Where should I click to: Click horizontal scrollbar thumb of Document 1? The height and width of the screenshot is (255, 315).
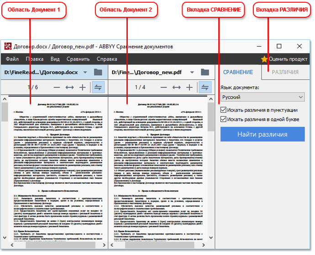pos(60,245)
